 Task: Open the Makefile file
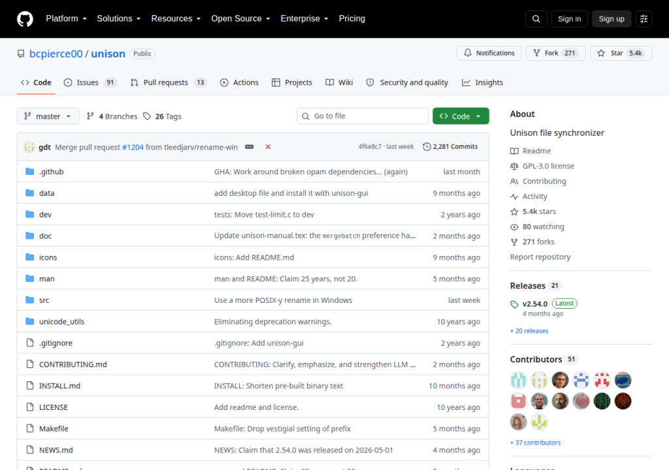pyautogui.click(x=54, y=428)
